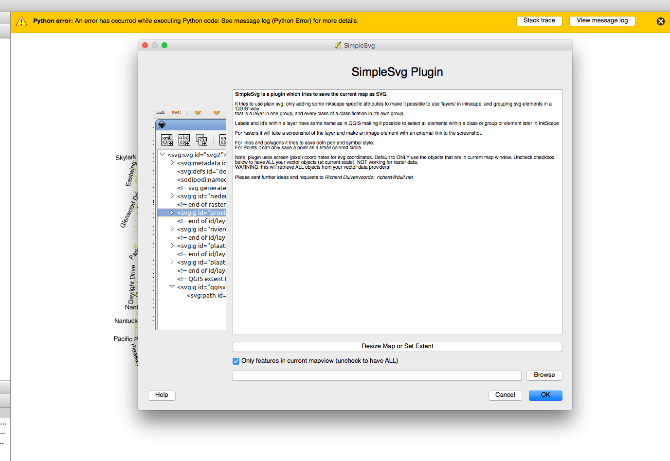Click the Python error warning triangle icon
The width and height of the screenshot is (670, 461).
(x=21, y=21)
